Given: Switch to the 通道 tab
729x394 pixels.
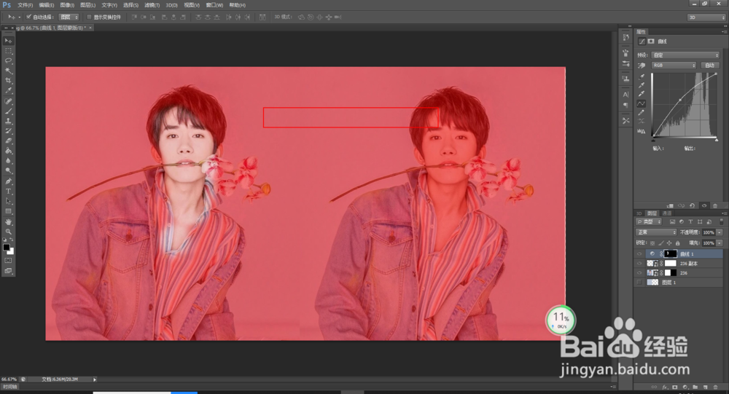Looking at the screenshot, I should coord(667,213).
